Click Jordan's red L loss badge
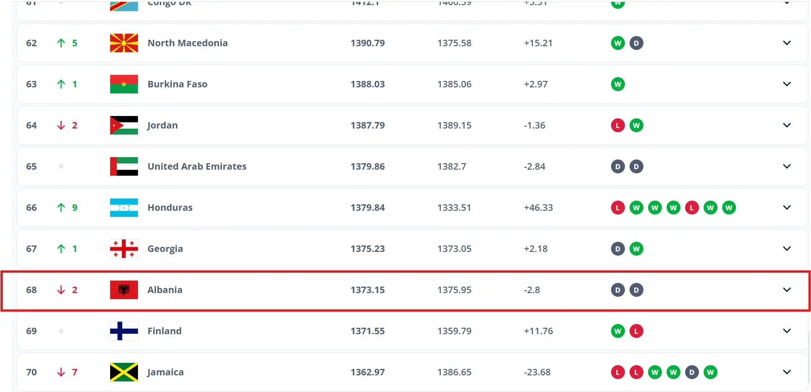Viewport: 811px width, 392px height. click(x=618, y=125)
